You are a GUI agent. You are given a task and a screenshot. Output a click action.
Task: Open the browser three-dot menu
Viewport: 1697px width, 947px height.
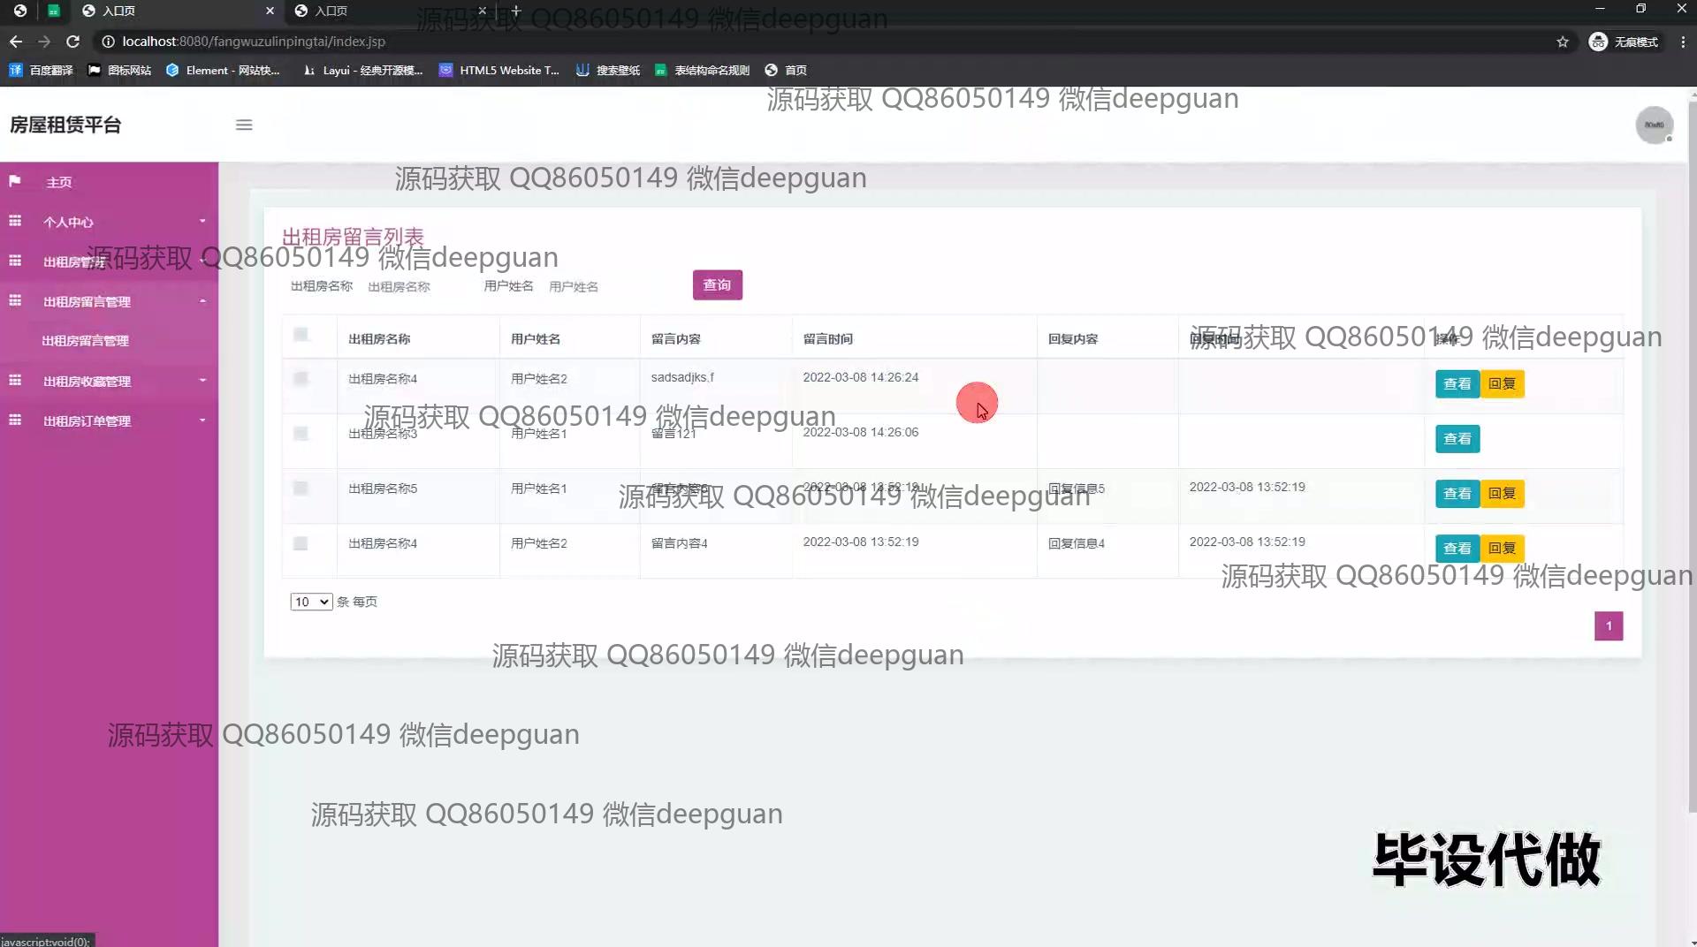coord(1683,42)
